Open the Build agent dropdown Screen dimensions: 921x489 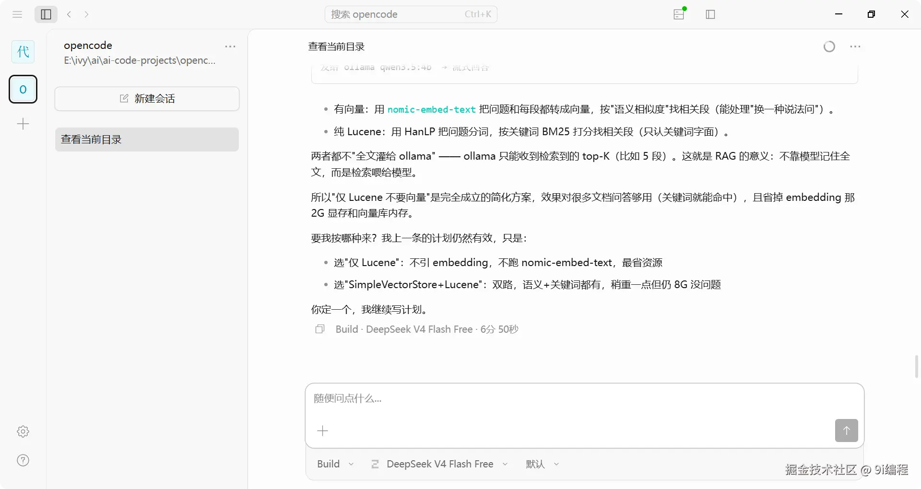coord(335,464)
